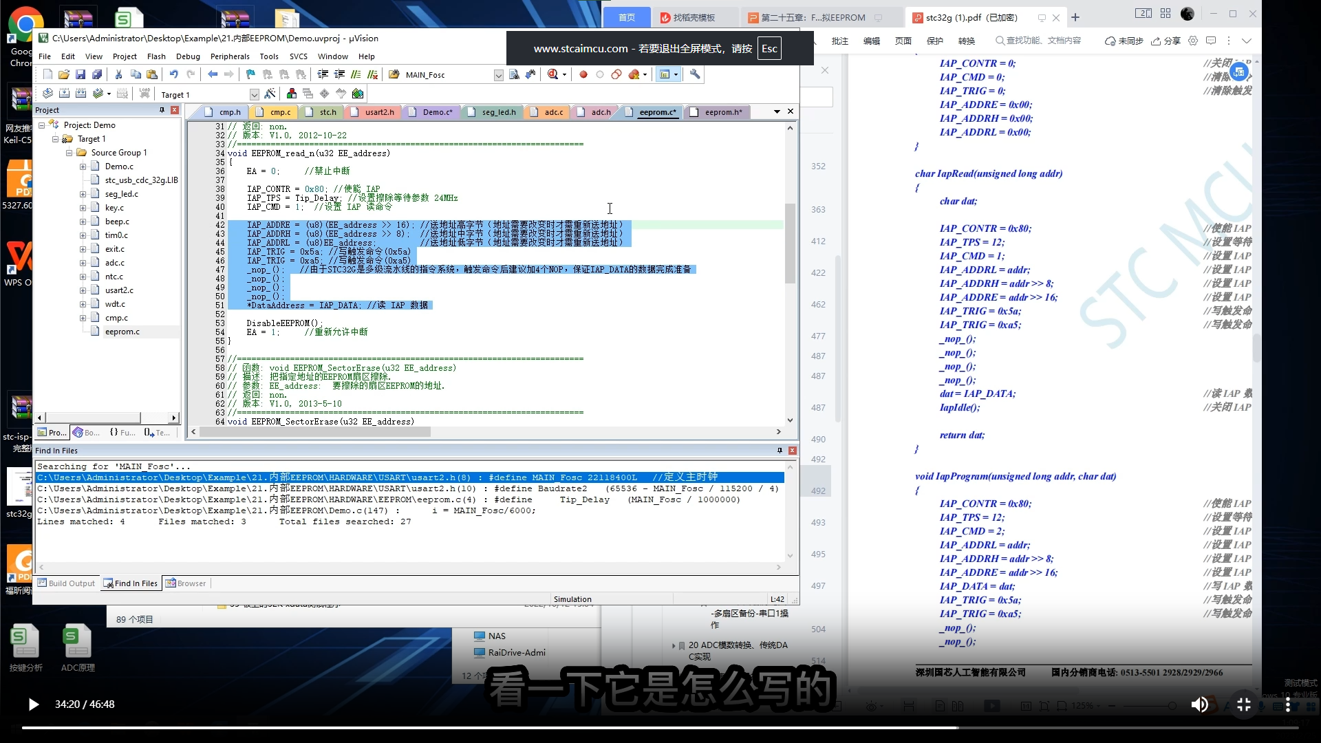Create a new file in µVision toolbar

click(47, 74)
